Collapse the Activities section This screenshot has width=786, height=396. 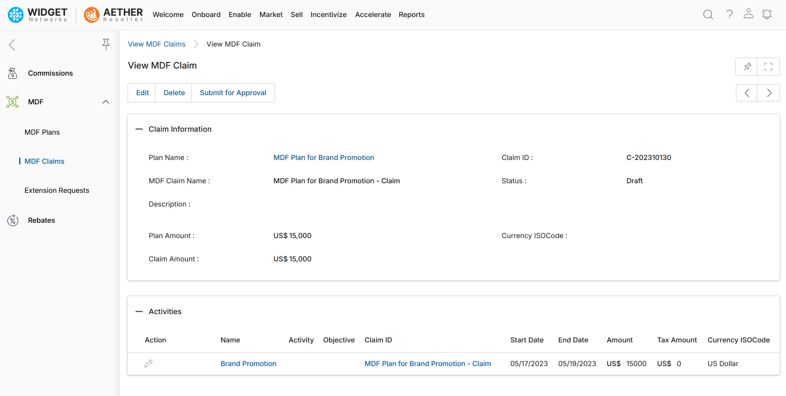139,312
